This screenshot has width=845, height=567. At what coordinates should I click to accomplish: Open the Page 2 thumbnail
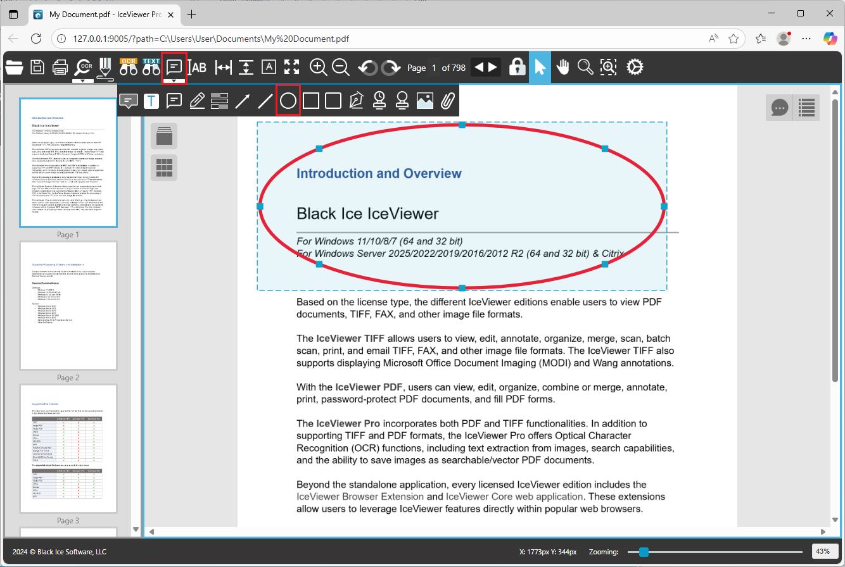[x=68, y=306]
